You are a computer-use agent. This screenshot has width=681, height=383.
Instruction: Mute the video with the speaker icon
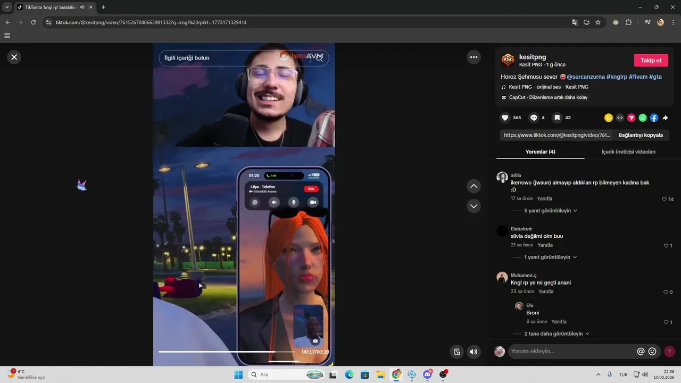click(x=474, y=352)
